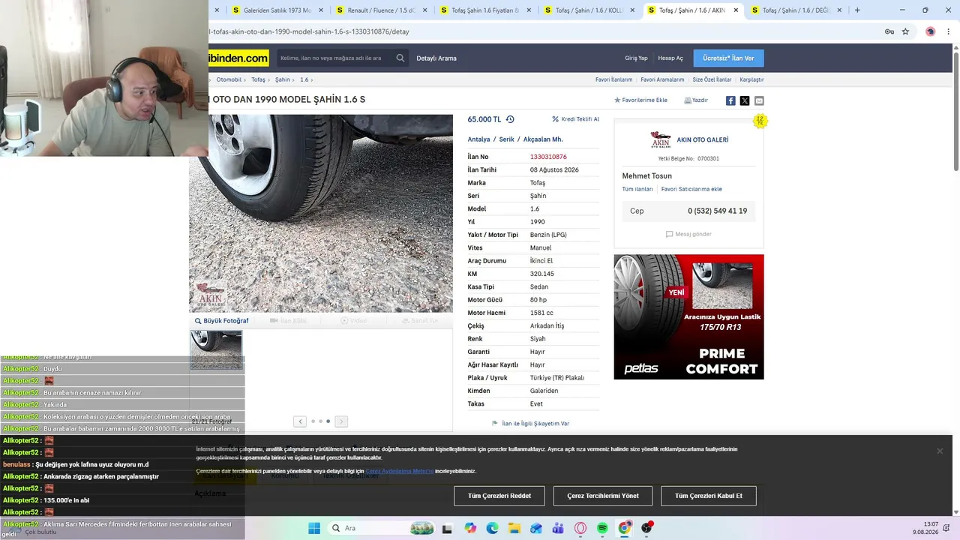Open Chrome from the taskbar
Image resolution: width=960 pixels, height=540 pixels.
coord(625,528)
